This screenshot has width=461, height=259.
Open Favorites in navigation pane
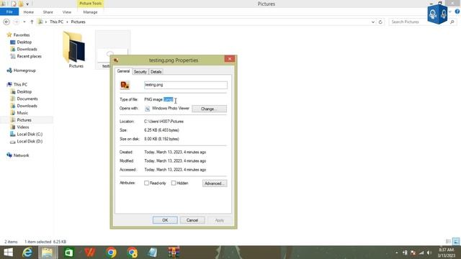click(x=22, y=35)
